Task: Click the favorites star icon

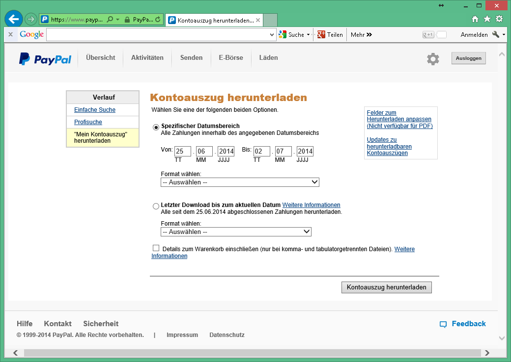Action: click(x=487, y=19)
